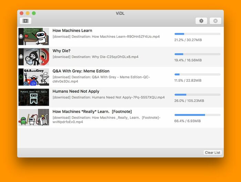Select the Why Die? video thumbnail

point(34,57)
